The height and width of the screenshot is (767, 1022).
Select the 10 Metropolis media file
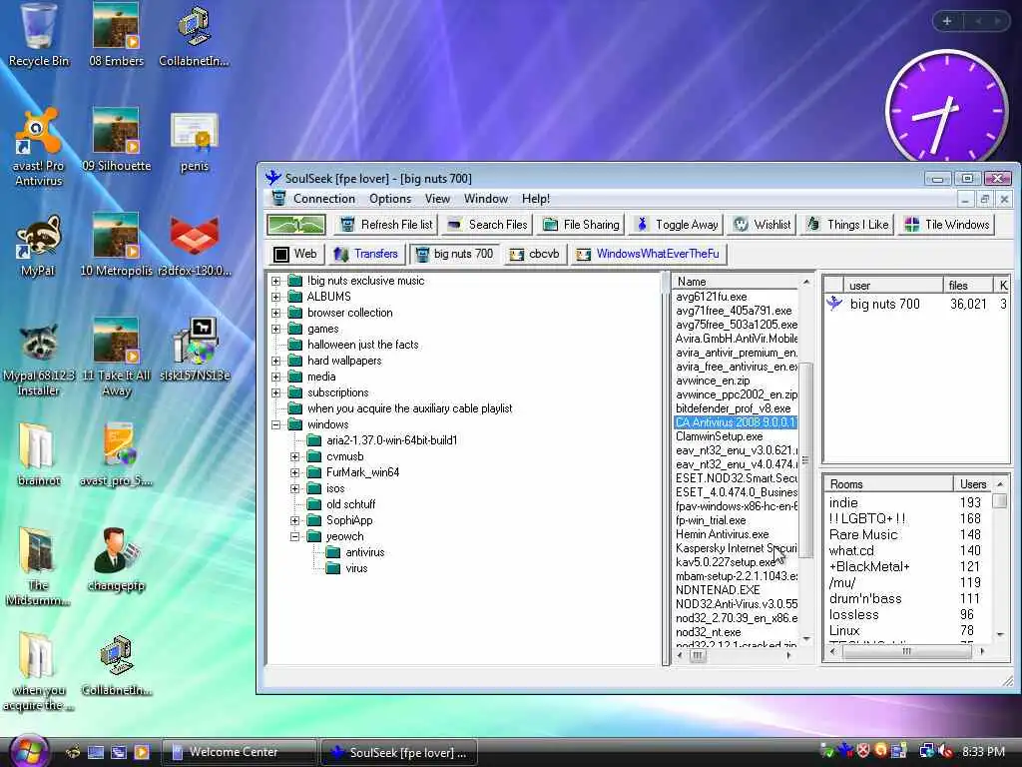[x=116, y=246]
